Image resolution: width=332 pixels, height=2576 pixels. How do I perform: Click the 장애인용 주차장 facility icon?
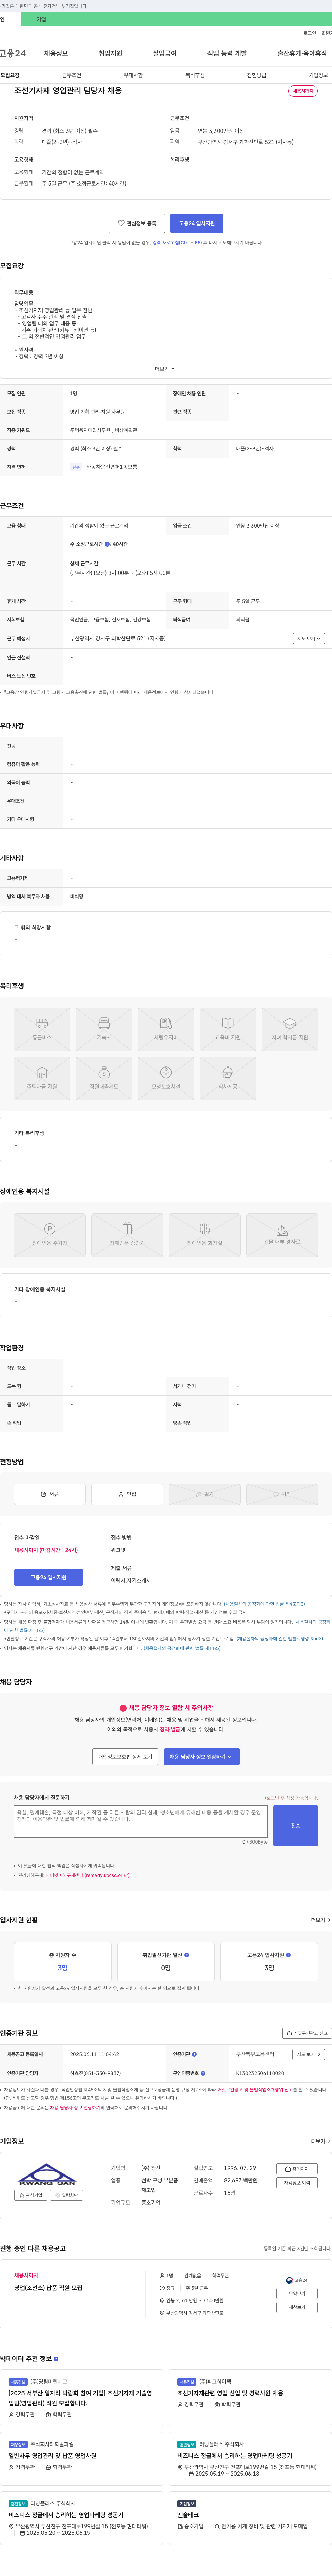50,1229
